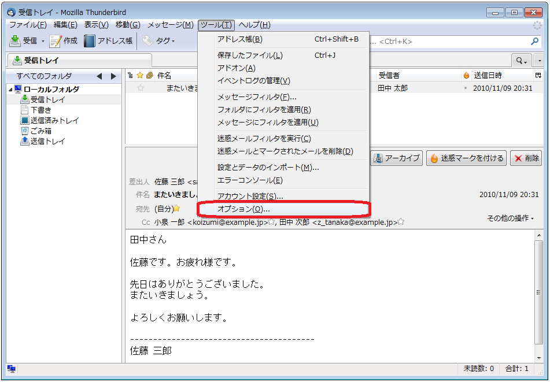Select the ごみ箱 folder
This screenshot has height=382, width=550.
coord(40,131)
